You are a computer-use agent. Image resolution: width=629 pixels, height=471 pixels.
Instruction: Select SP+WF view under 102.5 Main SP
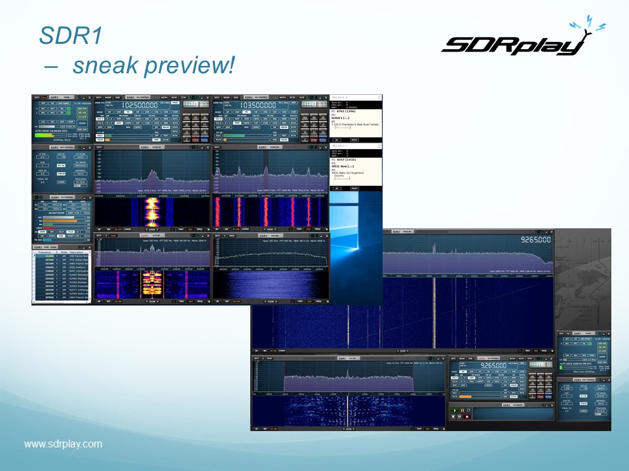click(x=119, y=230)
